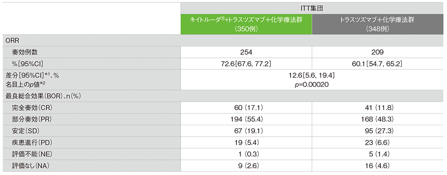The width and height of the screenshot is (447, 175).
Task: Select the gray トラスツズマブ+化学療法群 header
Action: point(377,24)
